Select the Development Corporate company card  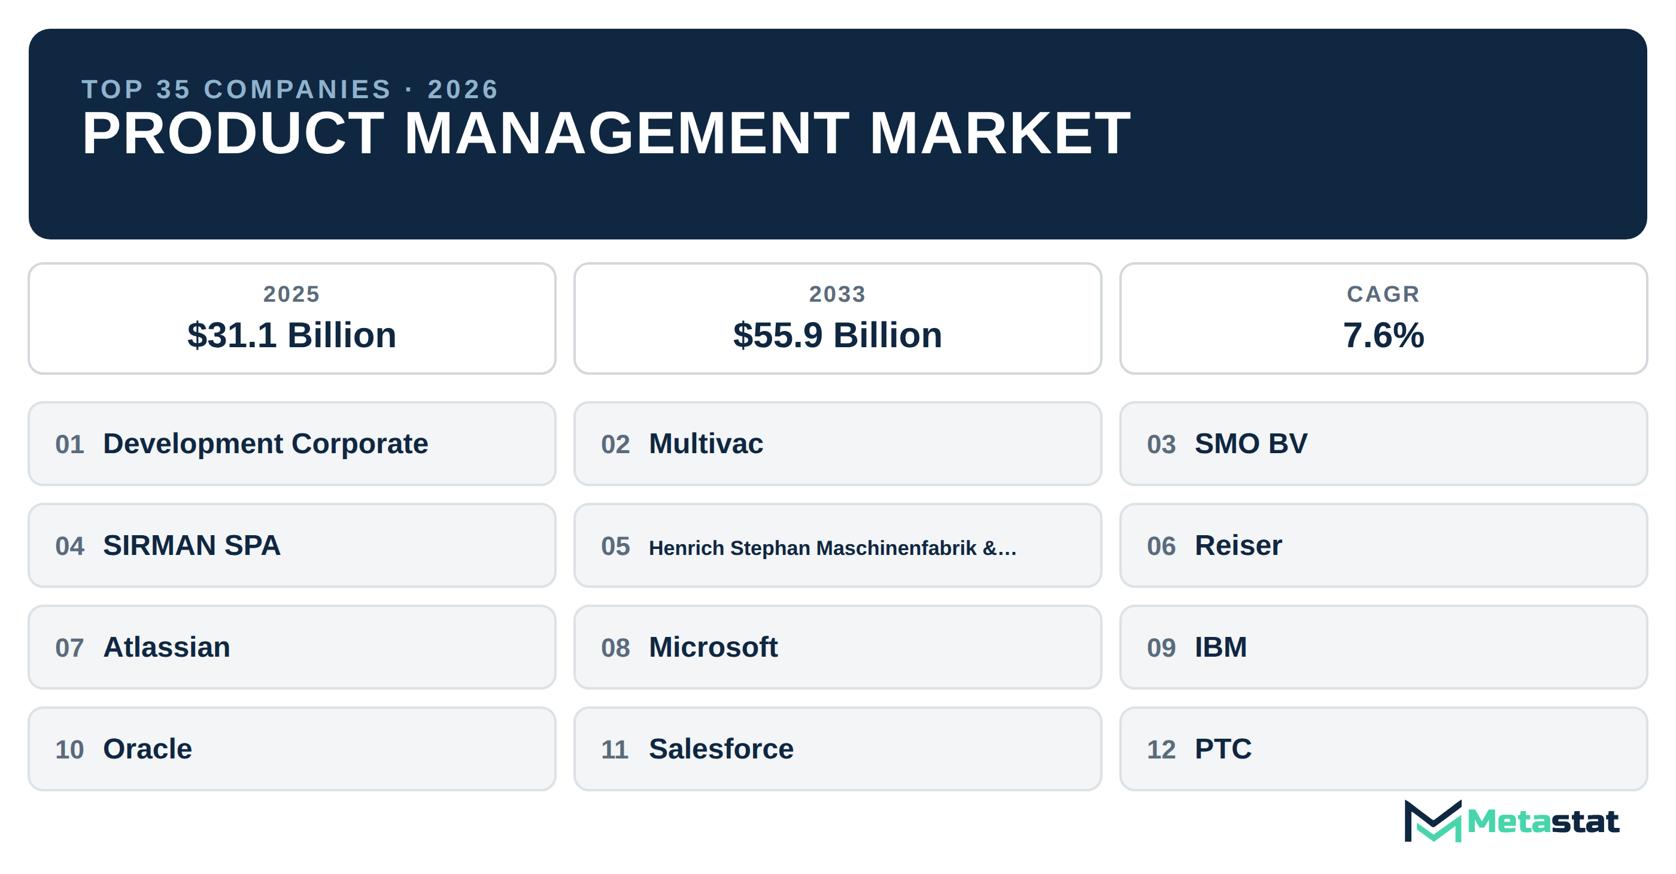click(292, 443)
